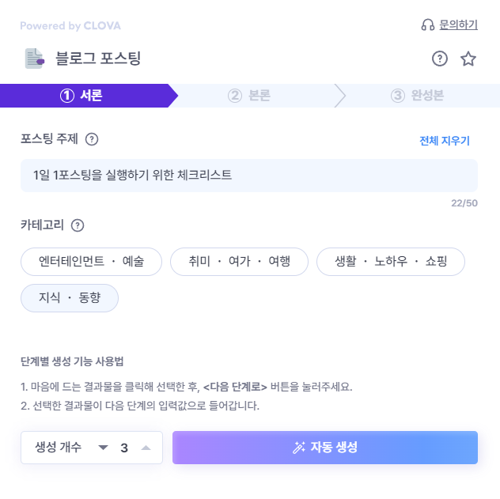The height and width of the screenshot is (499, 500).
Task: Switch to the ② 본론 step tab
Action: (x=249, y=96)
